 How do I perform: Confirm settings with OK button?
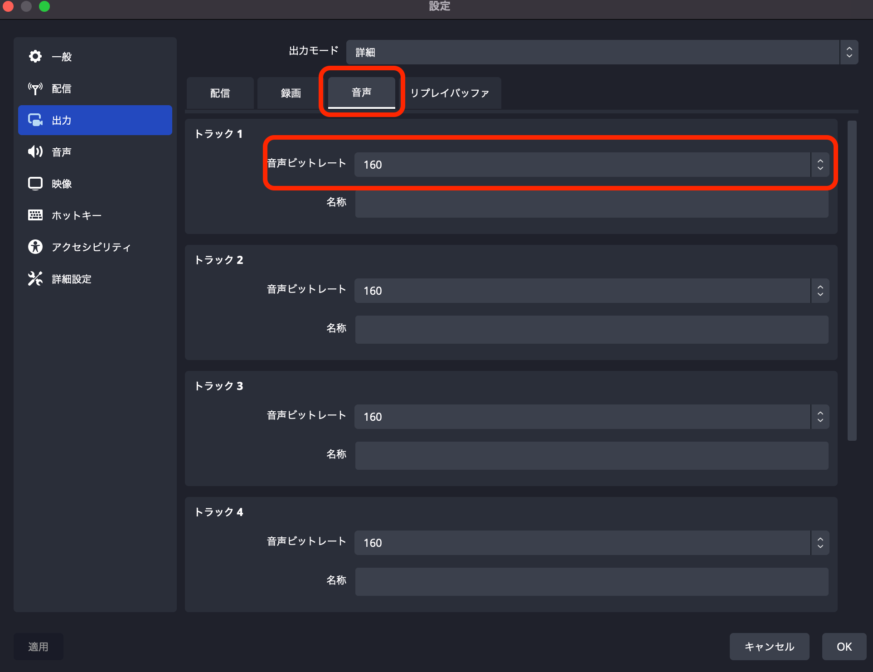(844, 647)
